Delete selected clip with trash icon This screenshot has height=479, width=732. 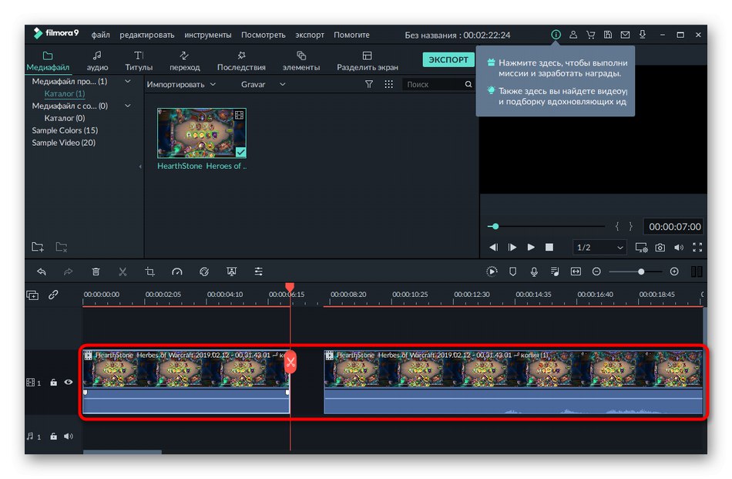coord(96,272)
